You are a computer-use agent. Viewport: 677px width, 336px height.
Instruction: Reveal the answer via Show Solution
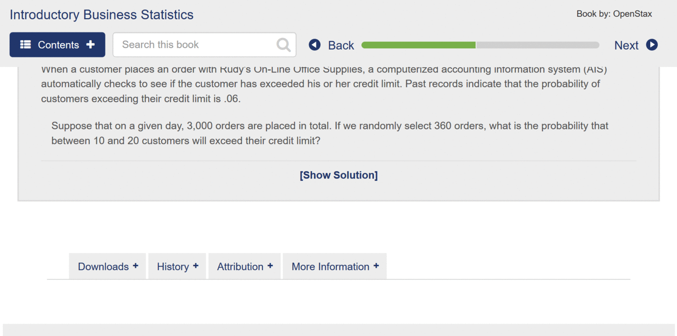(x=339, y=175)
